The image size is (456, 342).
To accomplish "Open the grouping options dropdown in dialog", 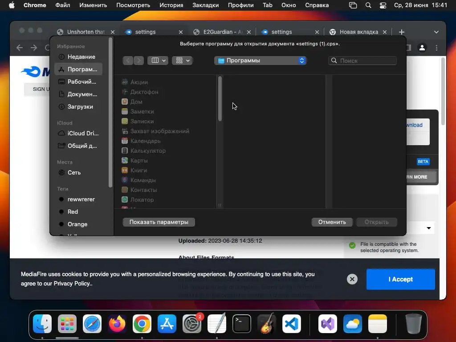I will pyautogui.click(x=182, y=61).
